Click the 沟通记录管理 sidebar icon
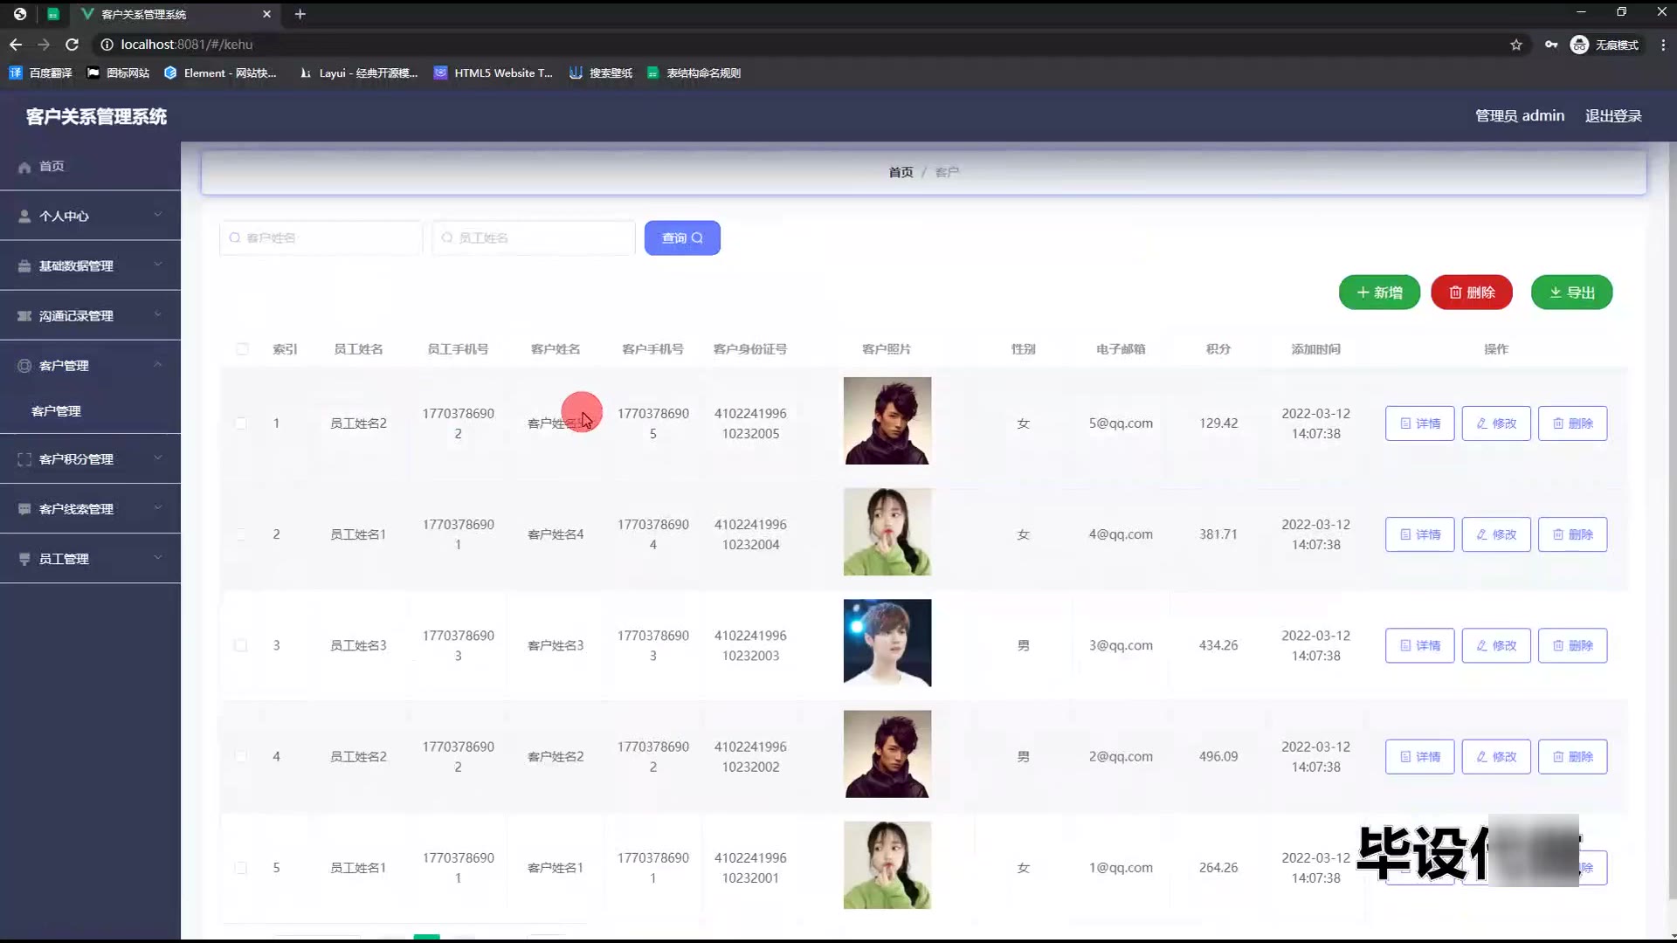Viewport: 1677px width, 943px height. tap(24, 316)
